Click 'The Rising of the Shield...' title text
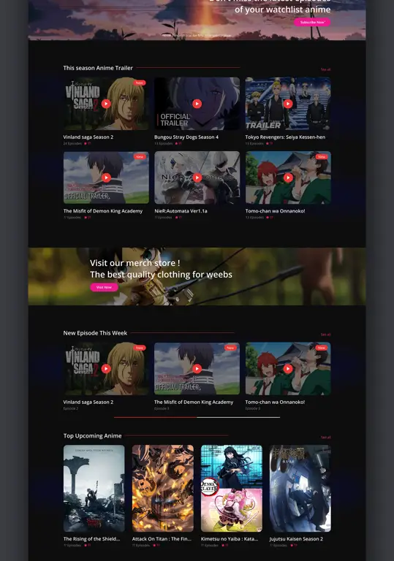Viewport: 394px width, 561px height. (91, 539)
